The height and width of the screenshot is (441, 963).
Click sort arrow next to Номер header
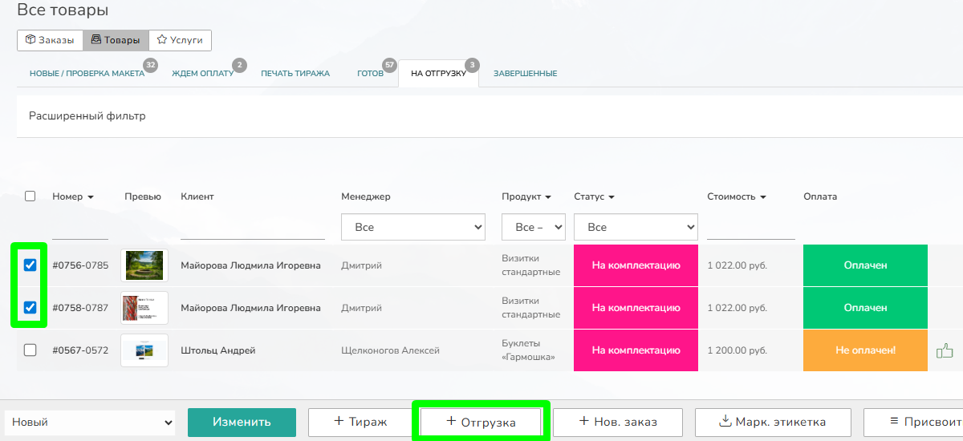click(91, 197)
